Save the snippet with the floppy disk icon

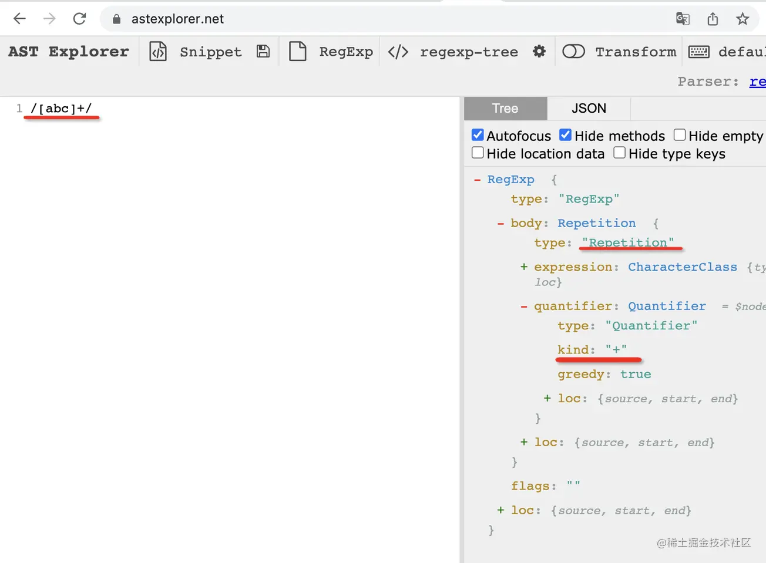pyautogui.click(x=263, y=52)
